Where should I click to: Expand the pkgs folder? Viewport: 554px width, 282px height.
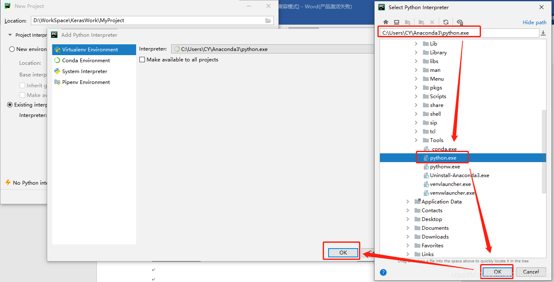416,88
